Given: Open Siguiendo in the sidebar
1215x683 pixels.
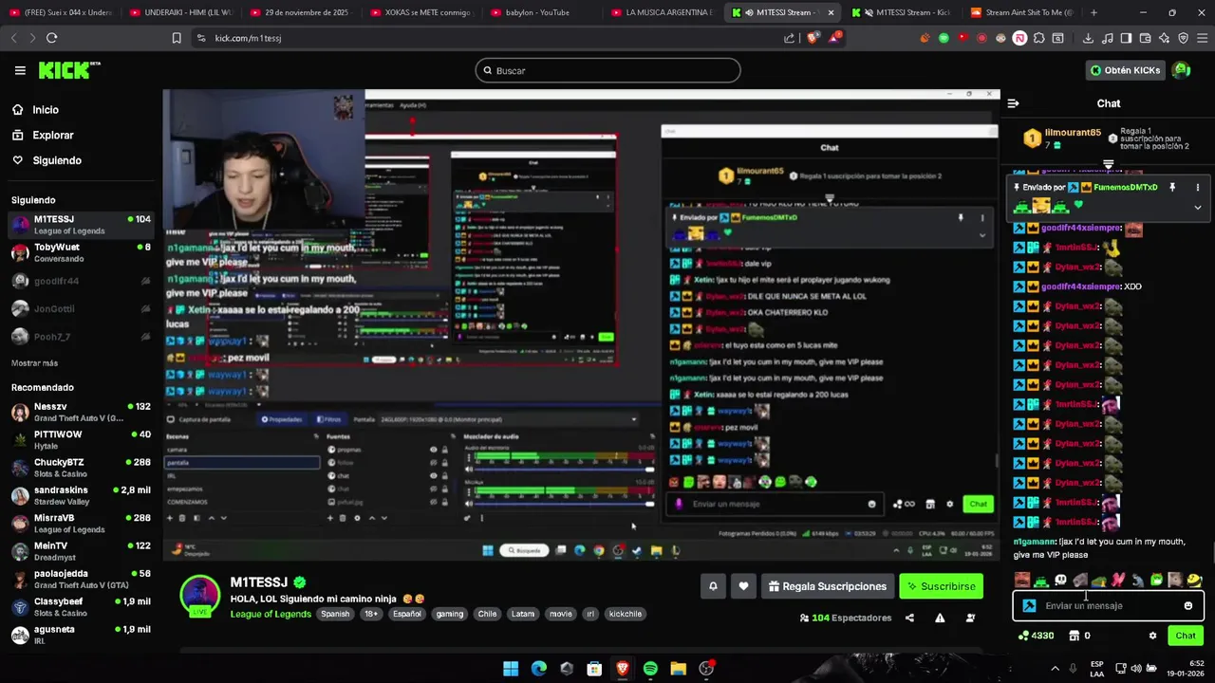Looking at the screenshot, I should click(x=47, y=160).
